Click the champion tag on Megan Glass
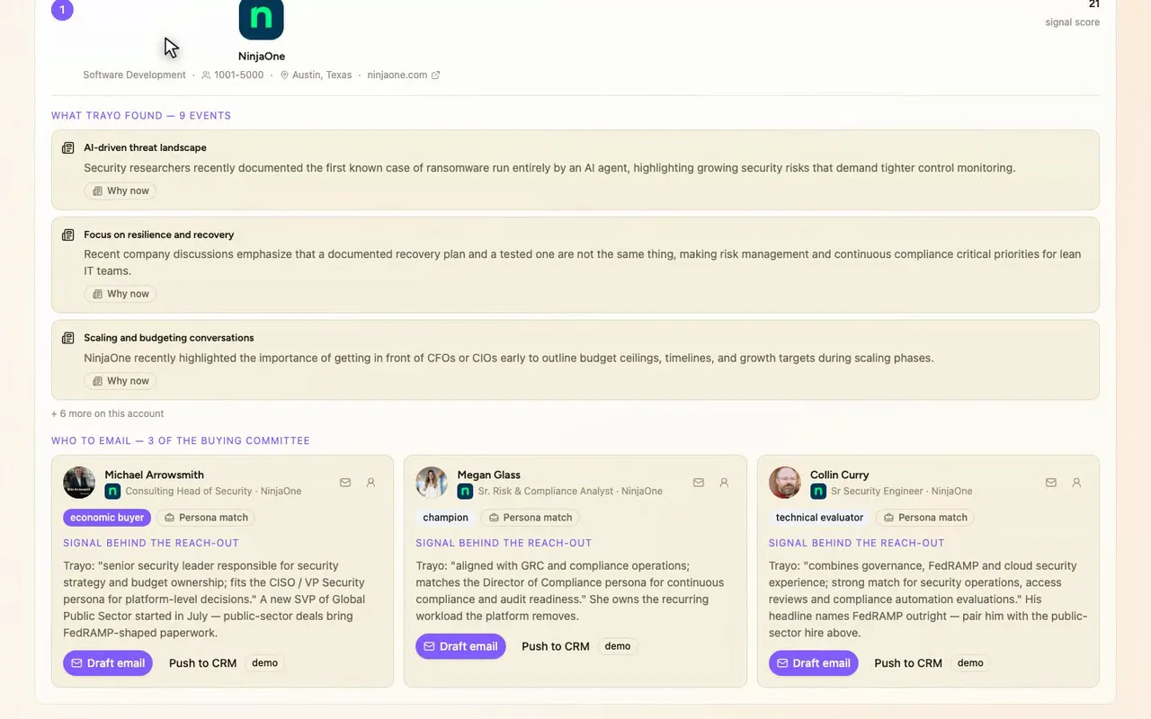The image size is (1151, 719). (446, 518)
